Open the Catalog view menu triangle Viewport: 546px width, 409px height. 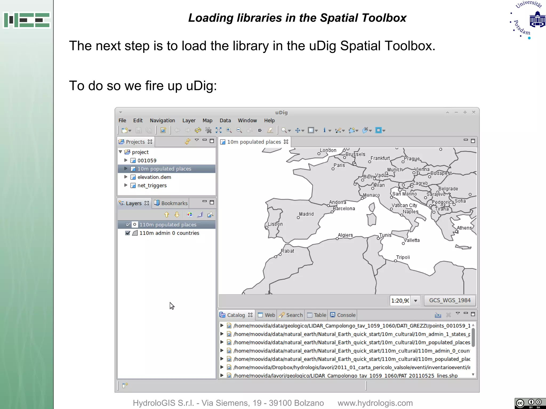[458, 313]
